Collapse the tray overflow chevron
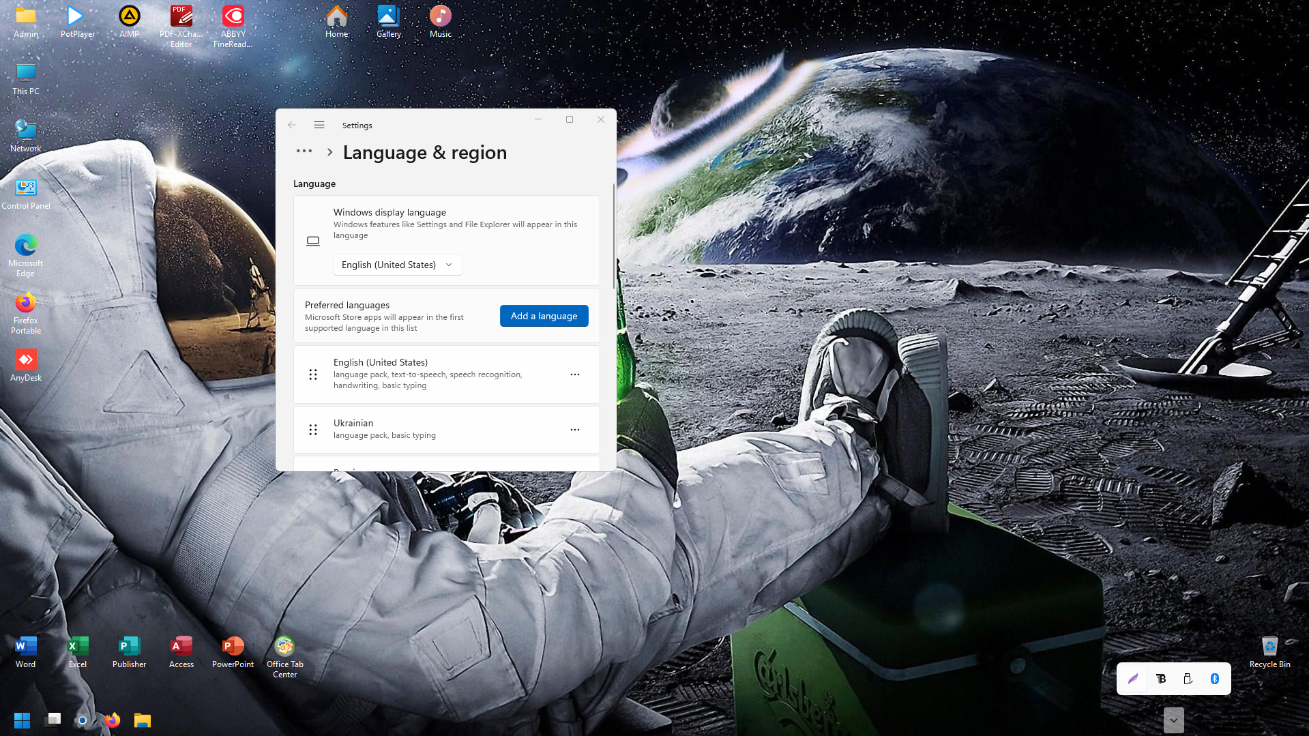The image size is (1309, 736). [1173, 720]
